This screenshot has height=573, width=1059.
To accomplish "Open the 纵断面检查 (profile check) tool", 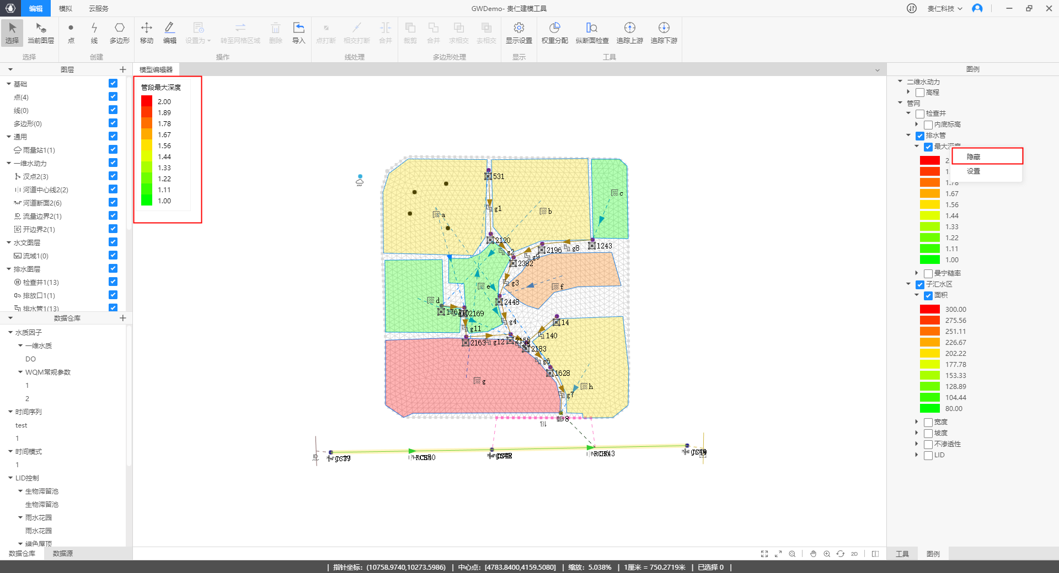I will click(592, 33).
